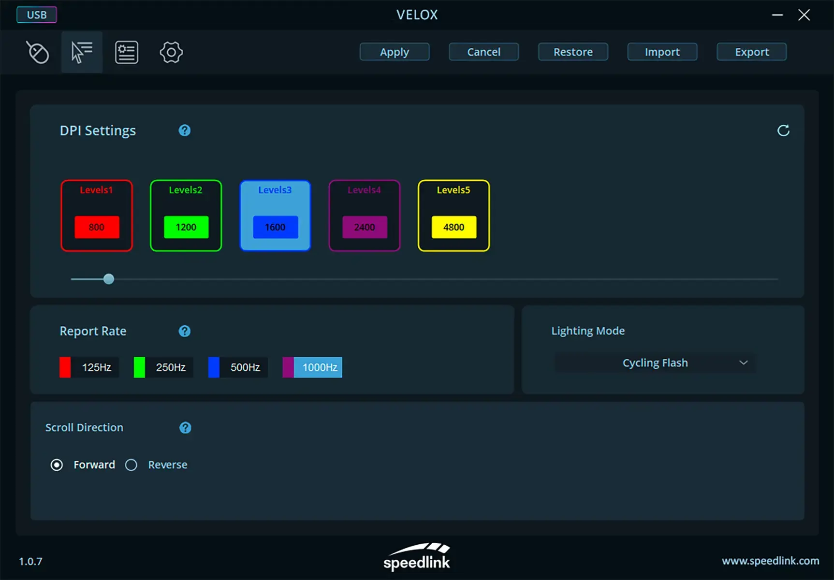The height and width of the screenshot is (580, 834).
Task: Click the Restore button
Action: 573,52
